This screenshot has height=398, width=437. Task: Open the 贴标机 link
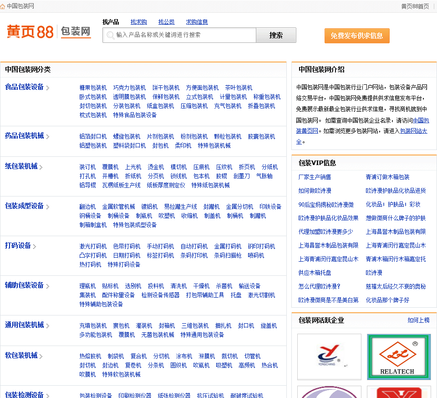[110, 286]
